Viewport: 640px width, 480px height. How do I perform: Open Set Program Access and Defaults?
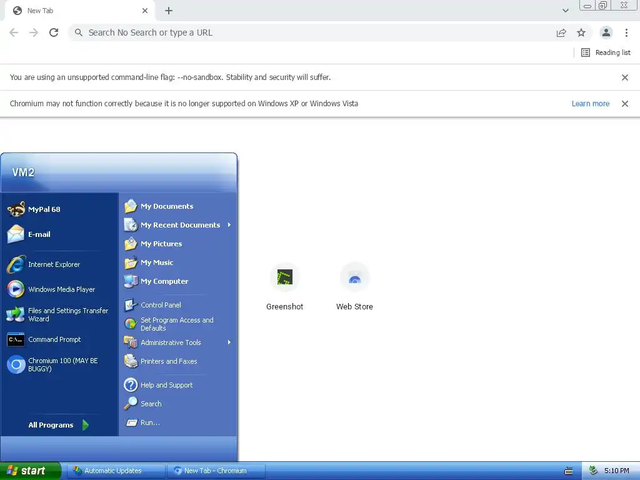(x=178, y=324)
